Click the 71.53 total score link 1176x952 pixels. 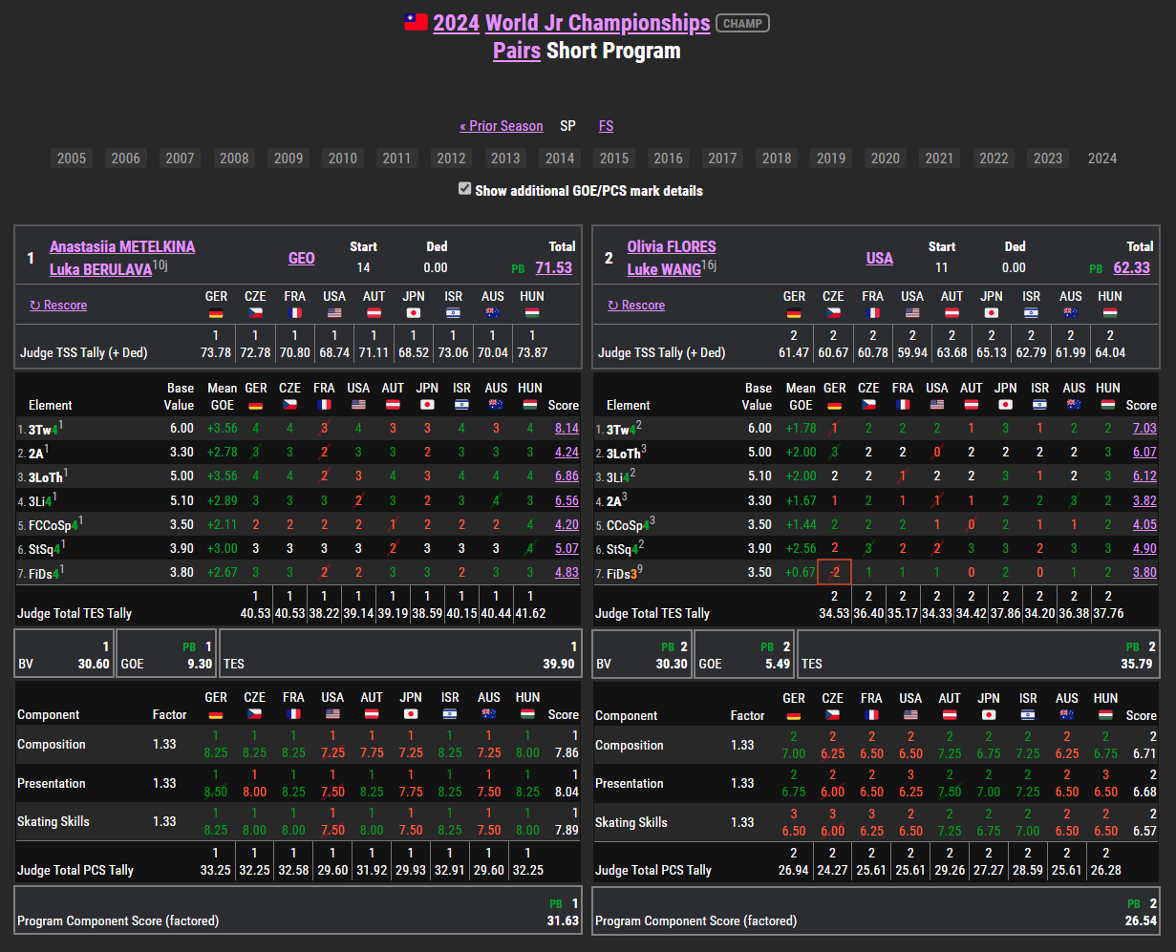coord(553,267)
